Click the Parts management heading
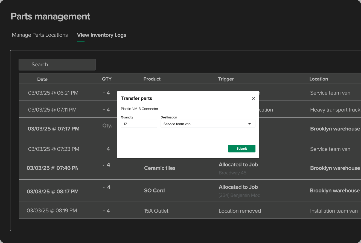This screenshot has width=361, height=243. click(50, 16)
